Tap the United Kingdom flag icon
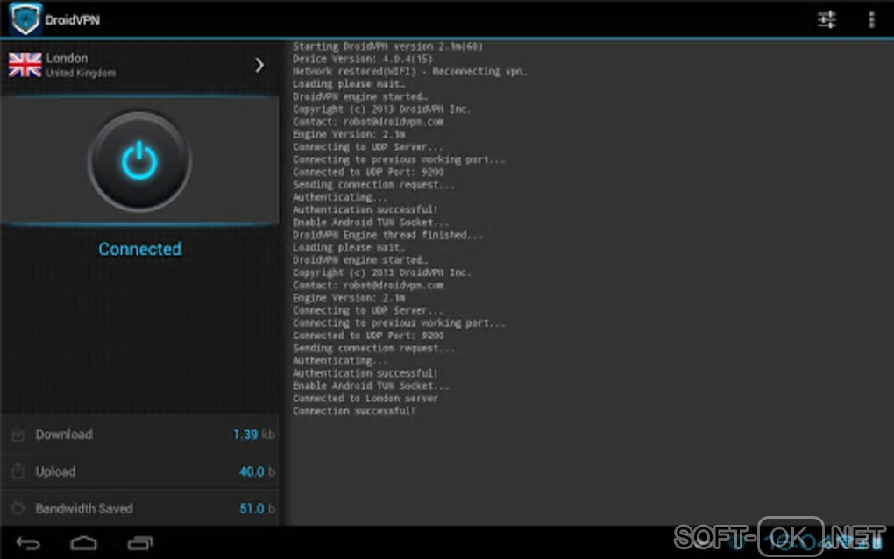Image resolution: width=894 pixels, height=559 pixels. pos(25,65)
